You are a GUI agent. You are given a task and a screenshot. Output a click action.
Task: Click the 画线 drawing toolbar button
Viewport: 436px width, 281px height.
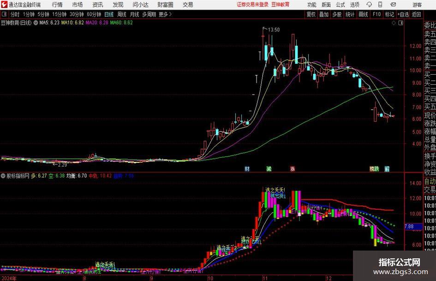point(363,14)
